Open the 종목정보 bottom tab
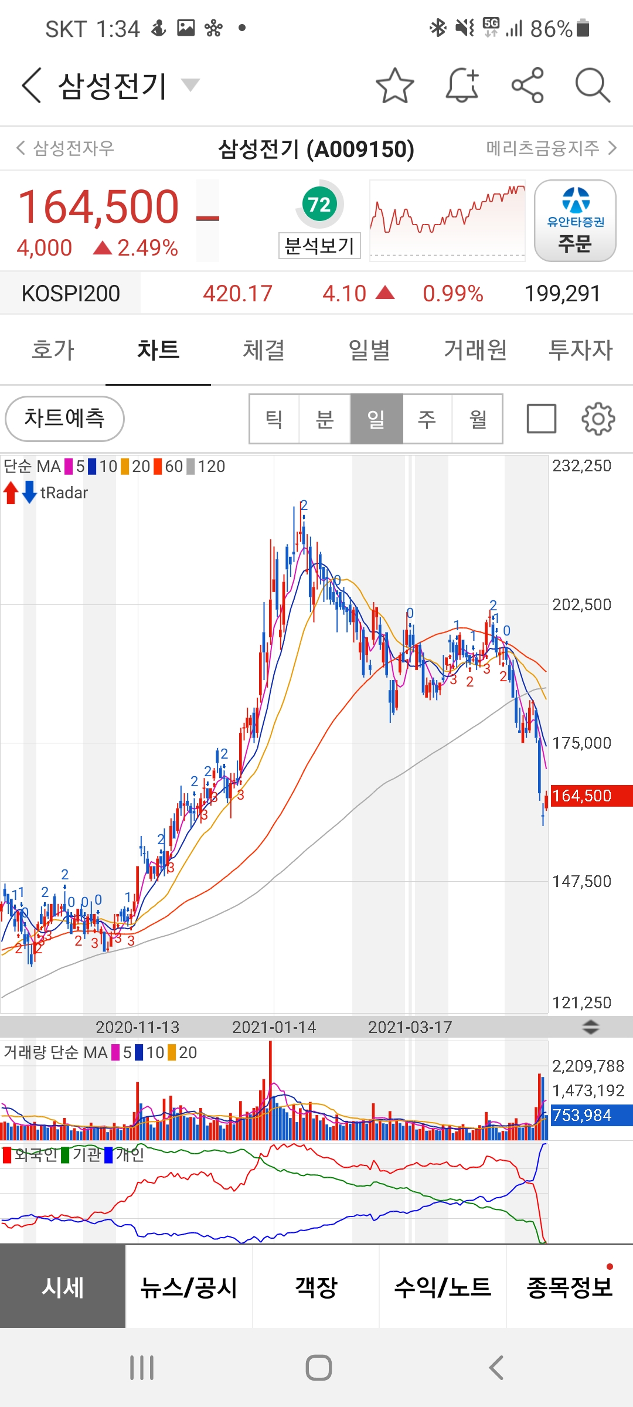This screenshot has width=633, height=1407. 570,1287
